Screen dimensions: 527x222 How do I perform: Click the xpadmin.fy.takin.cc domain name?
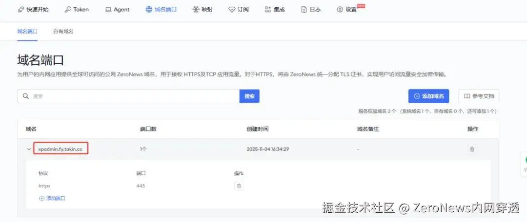pos(61,149)
